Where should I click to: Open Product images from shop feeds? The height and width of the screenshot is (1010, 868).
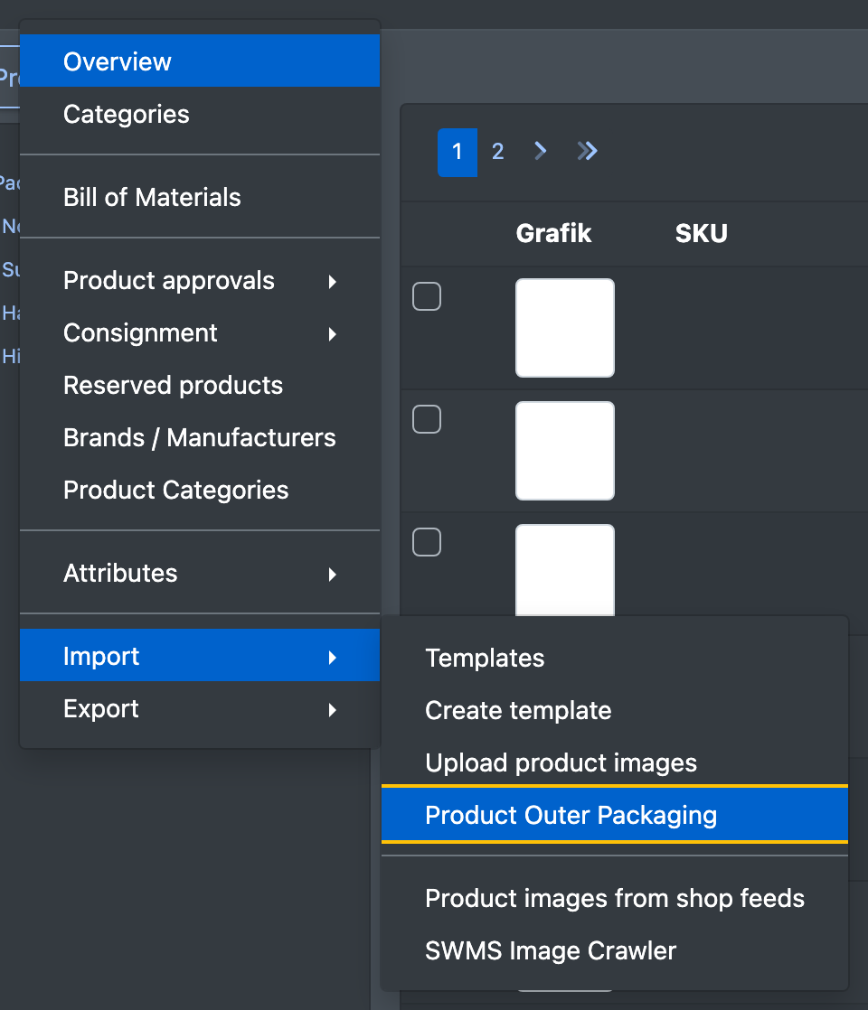(x=615, y=899)
